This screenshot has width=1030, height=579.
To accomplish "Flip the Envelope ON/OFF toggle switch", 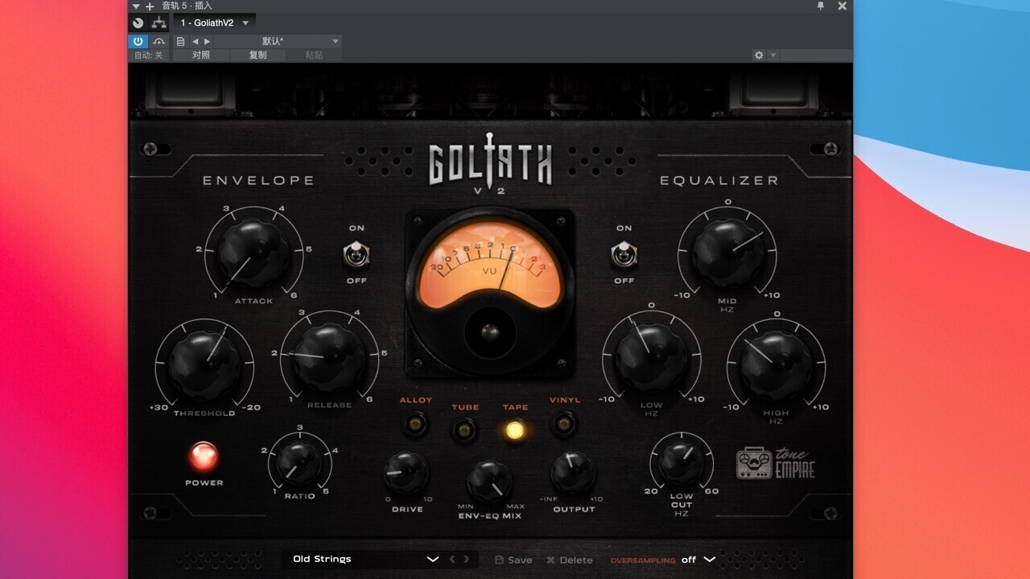I will click(356, 255).
